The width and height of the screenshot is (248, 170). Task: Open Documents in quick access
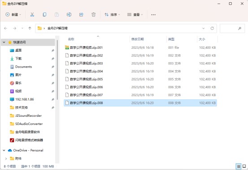click(x=24, y=67)
